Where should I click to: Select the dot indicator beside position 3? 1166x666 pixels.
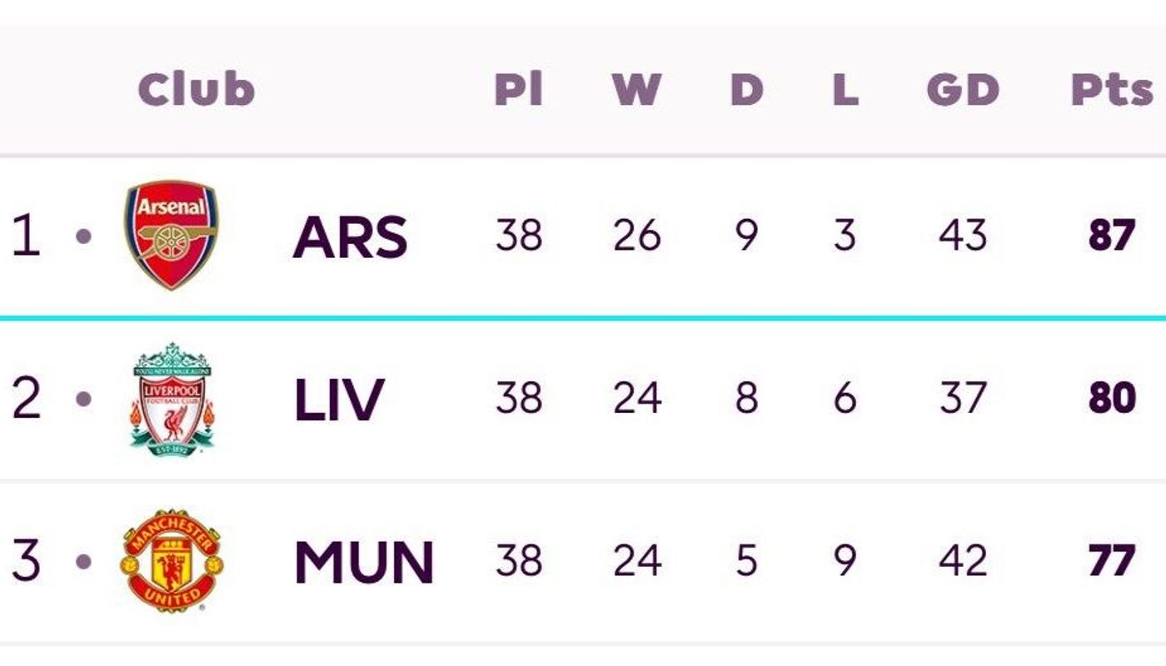coord(83,561)
